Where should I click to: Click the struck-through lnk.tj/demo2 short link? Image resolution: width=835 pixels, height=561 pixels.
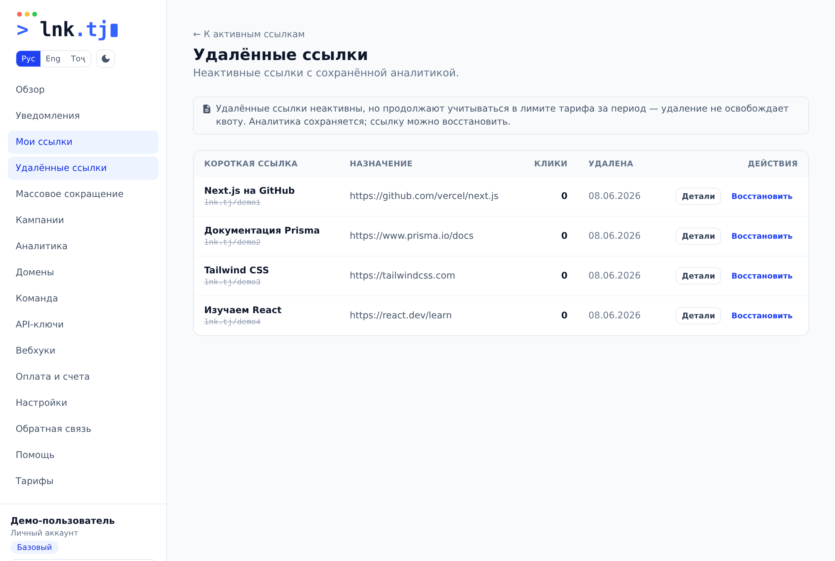point(232,242)
